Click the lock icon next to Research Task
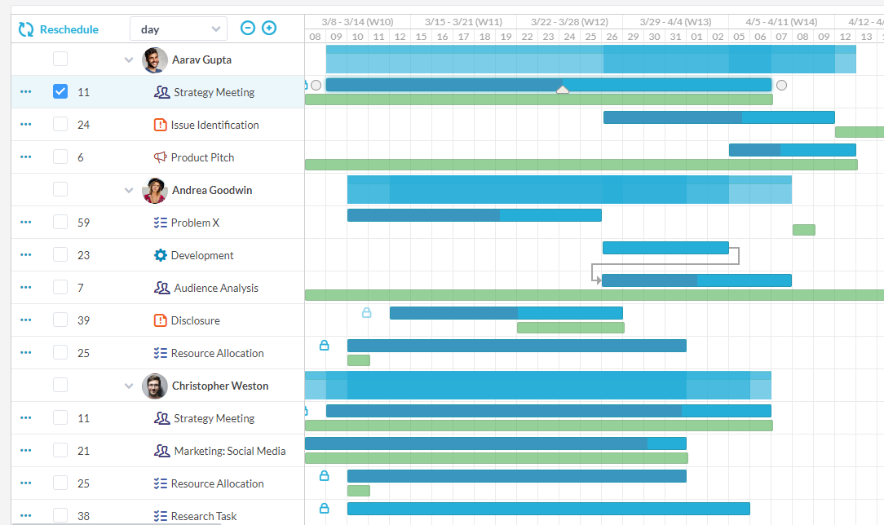 pos(324,508)
